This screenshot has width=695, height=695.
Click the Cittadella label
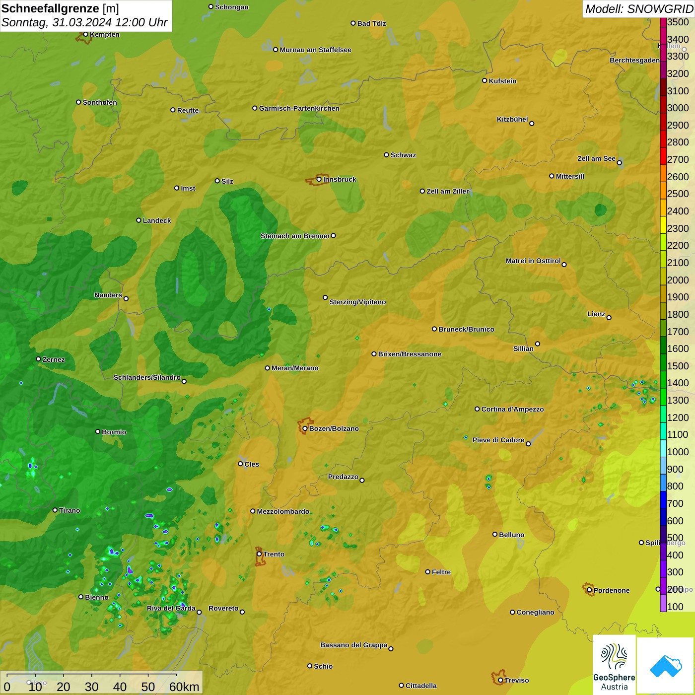coord(421,686)
